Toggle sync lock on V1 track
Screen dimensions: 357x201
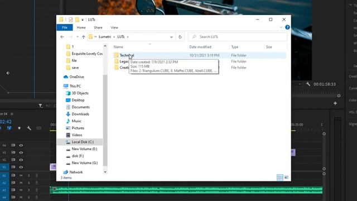[x=13, y=167]
